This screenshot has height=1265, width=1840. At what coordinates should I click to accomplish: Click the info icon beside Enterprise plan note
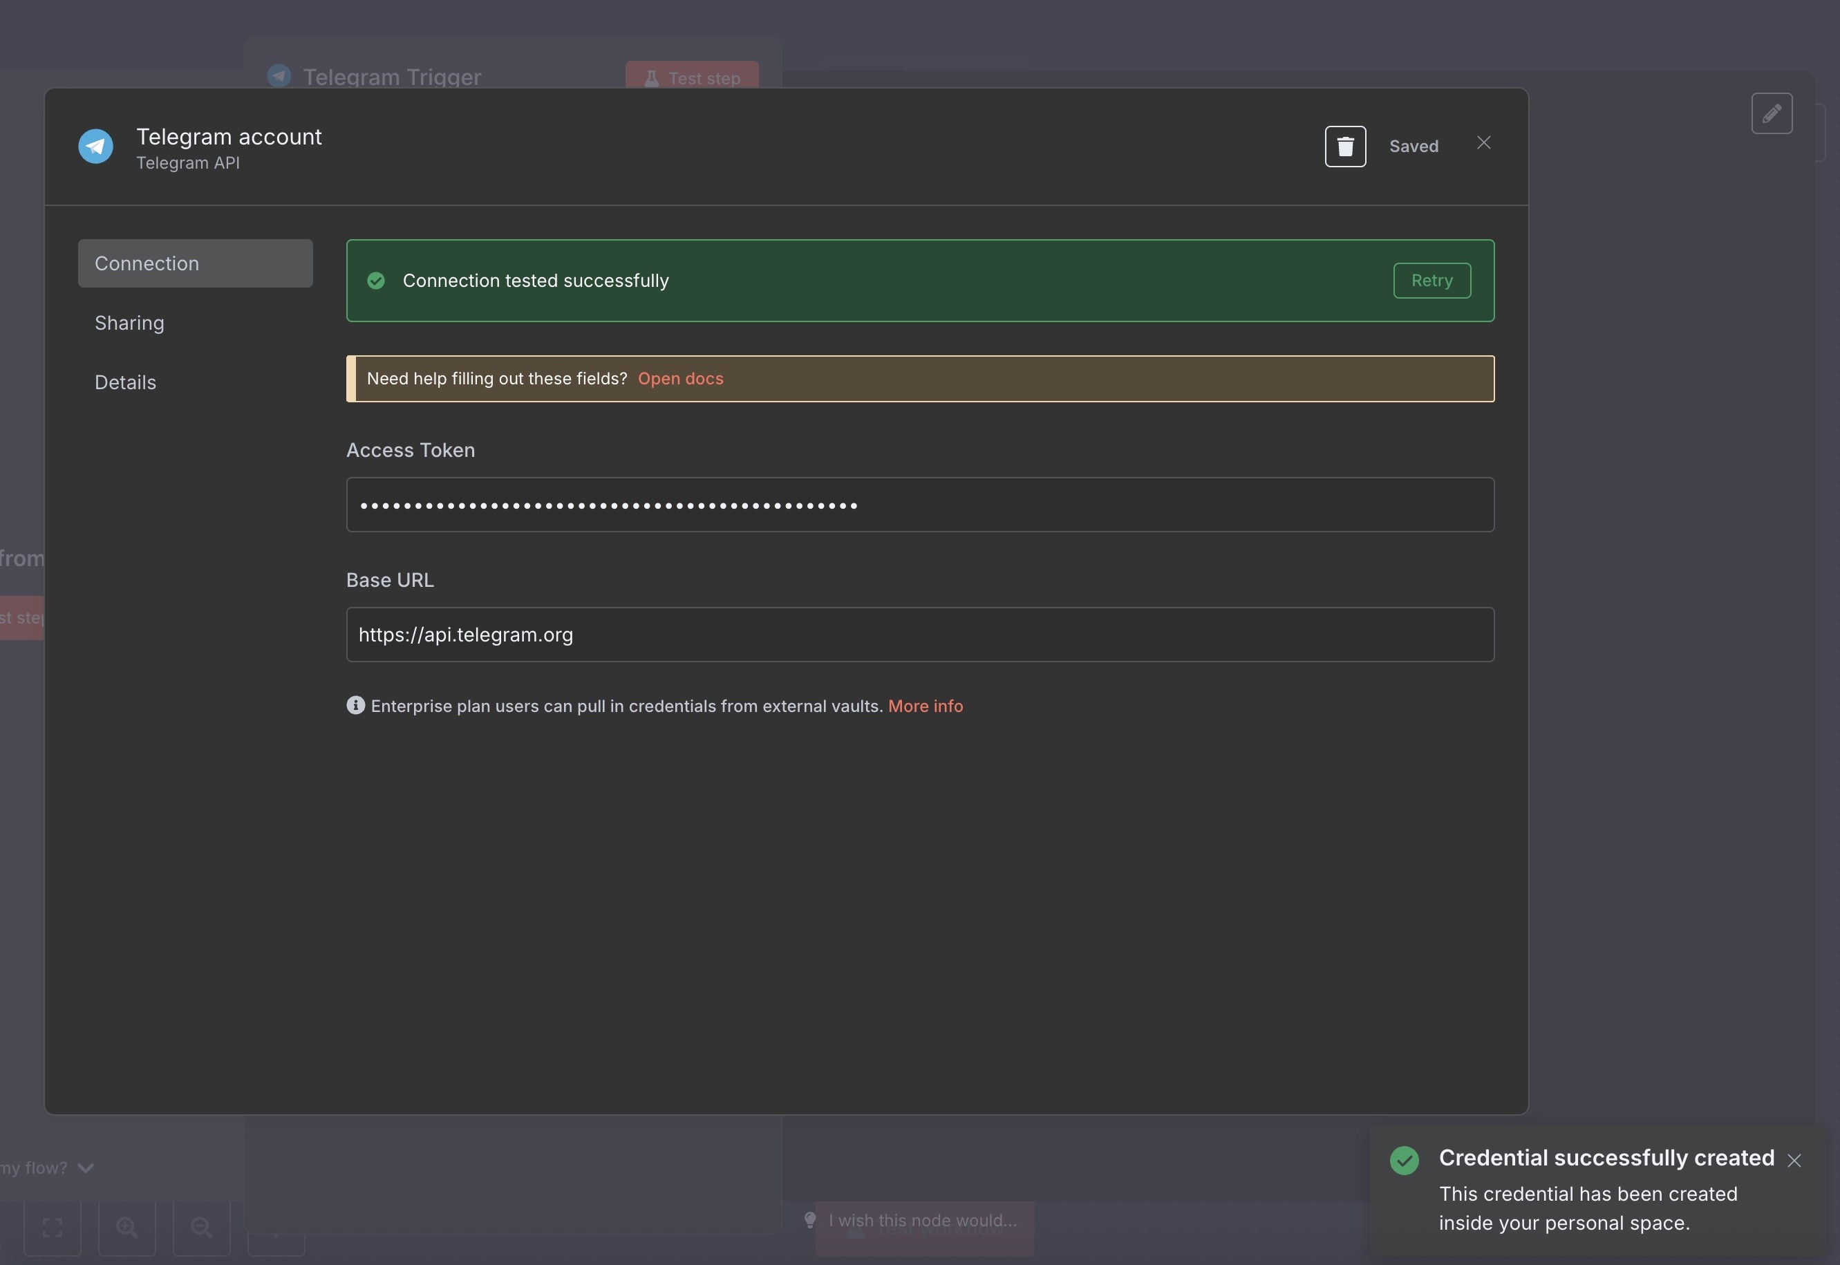pos(356,705)
